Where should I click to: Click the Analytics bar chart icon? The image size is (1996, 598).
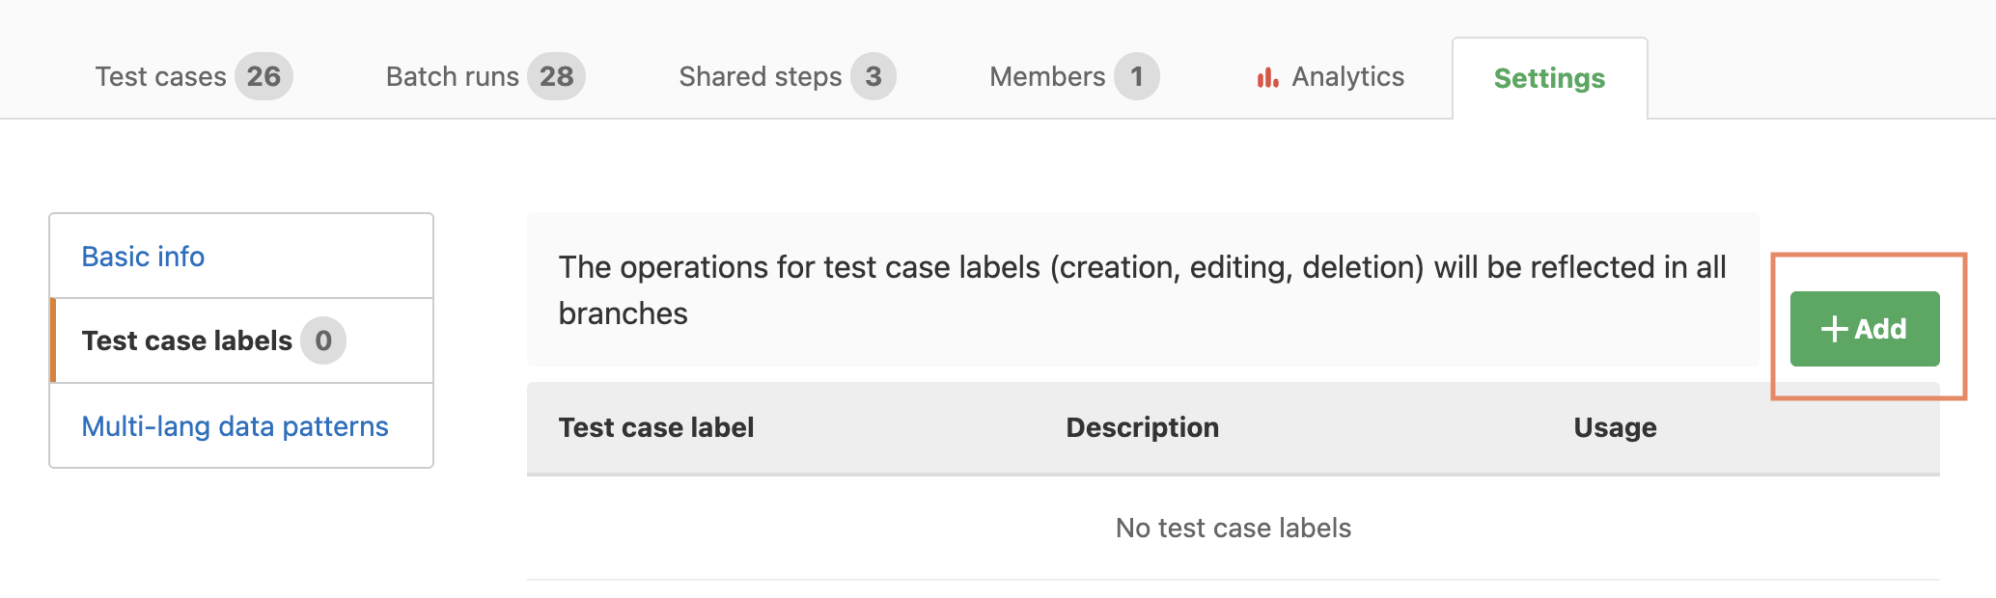click(x=1267, y=77)
